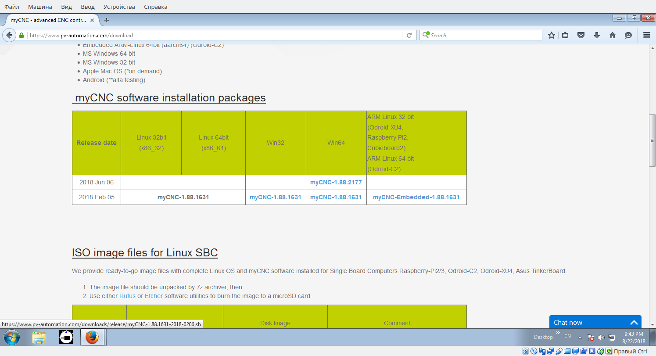Reload the page with the refresh icon
The width and height of the screenshot is (656, 356).
[x=409, y=35]
